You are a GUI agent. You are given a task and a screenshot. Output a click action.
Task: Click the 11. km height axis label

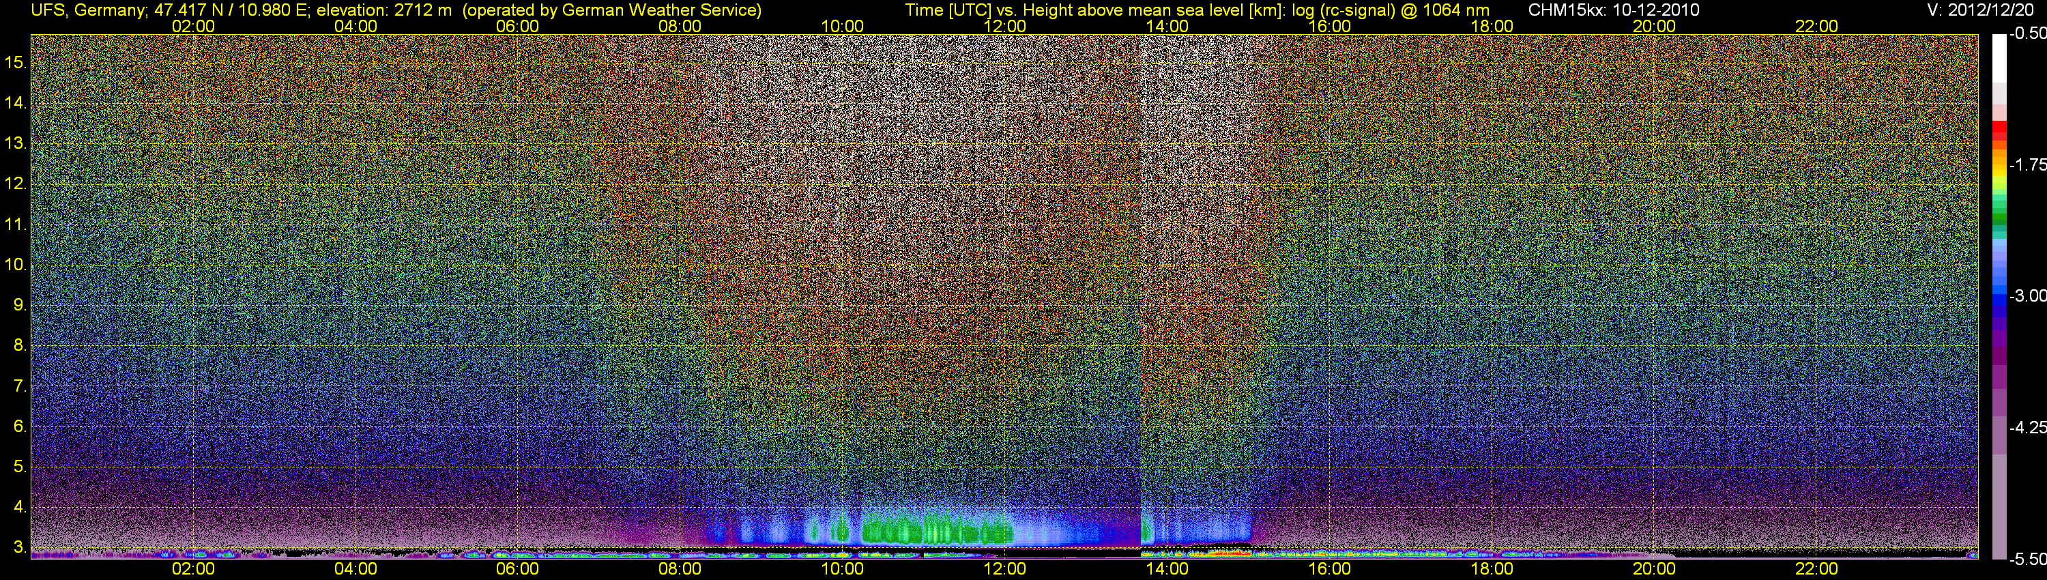click(x=16, y=224)
